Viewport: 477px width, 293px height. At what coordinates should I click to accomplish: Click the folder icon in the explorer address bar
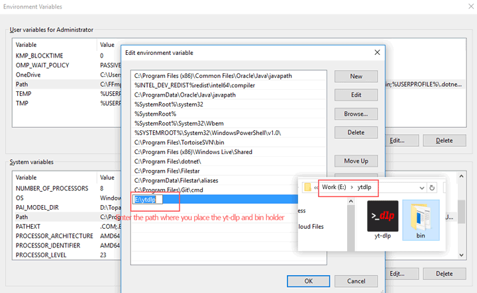coord(307,187)
